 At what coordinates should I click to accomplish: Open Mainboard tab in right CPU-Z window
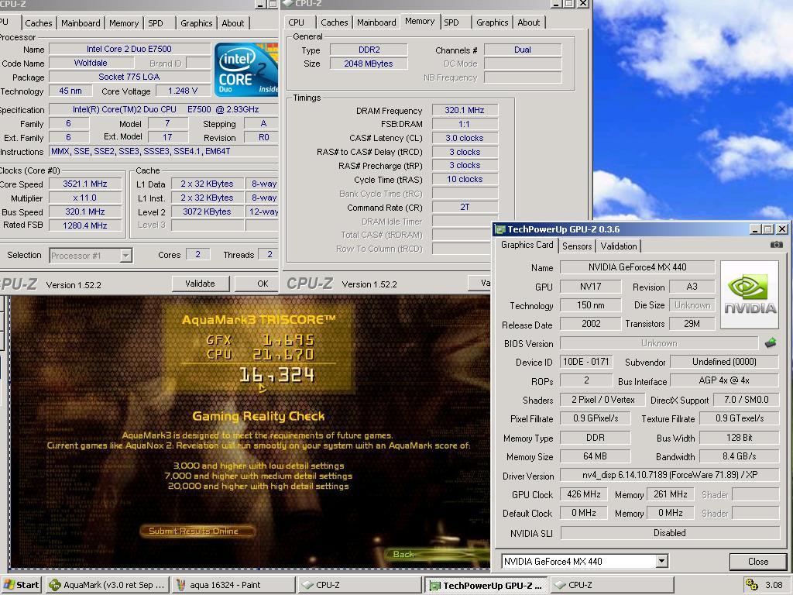(376, 22)
